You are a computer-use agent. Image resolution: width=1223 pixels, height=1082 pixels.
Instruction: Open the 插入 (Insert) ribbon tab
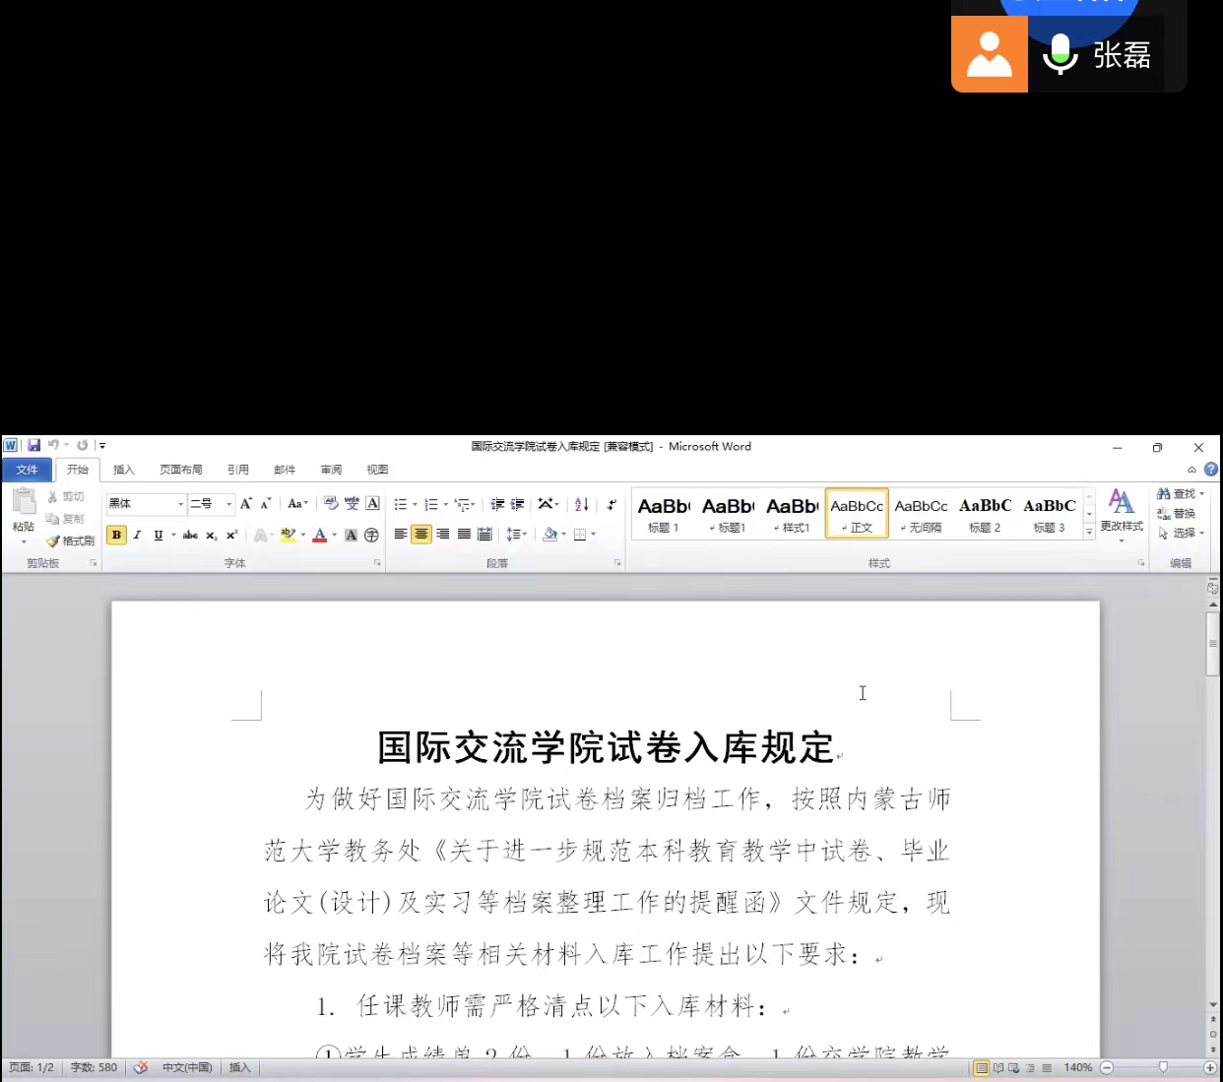(x=123, y=470)
